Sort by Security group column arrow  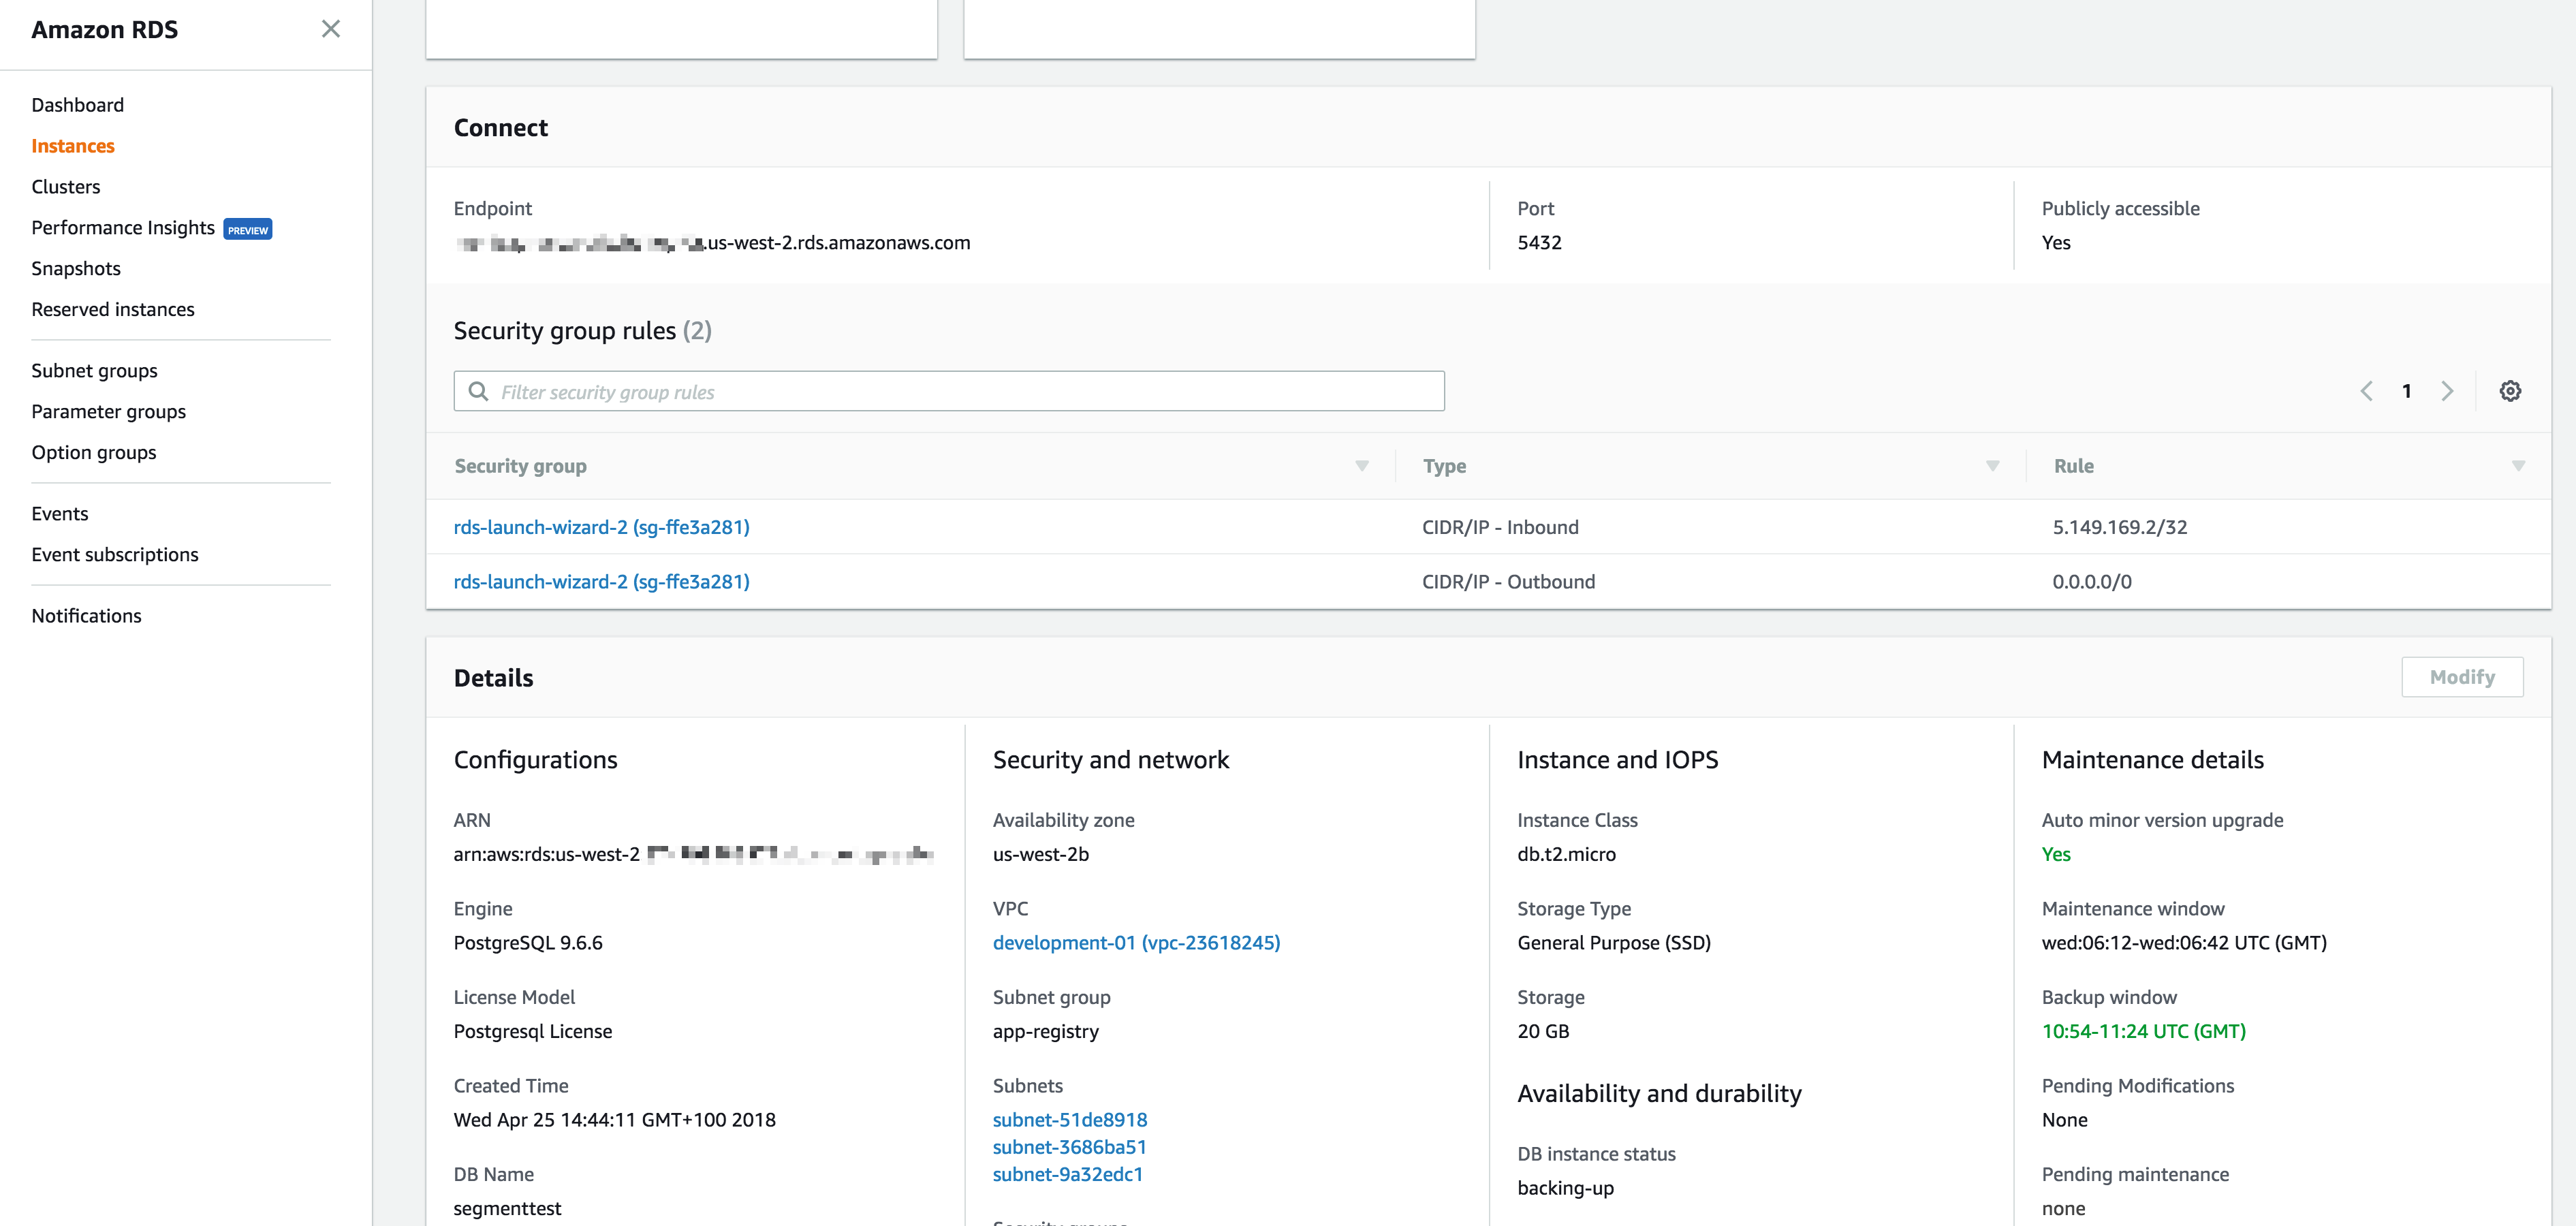point(1361,466)
